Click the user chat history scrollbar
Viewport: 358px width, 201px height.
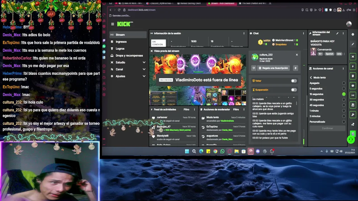click(x=296, y=104)
